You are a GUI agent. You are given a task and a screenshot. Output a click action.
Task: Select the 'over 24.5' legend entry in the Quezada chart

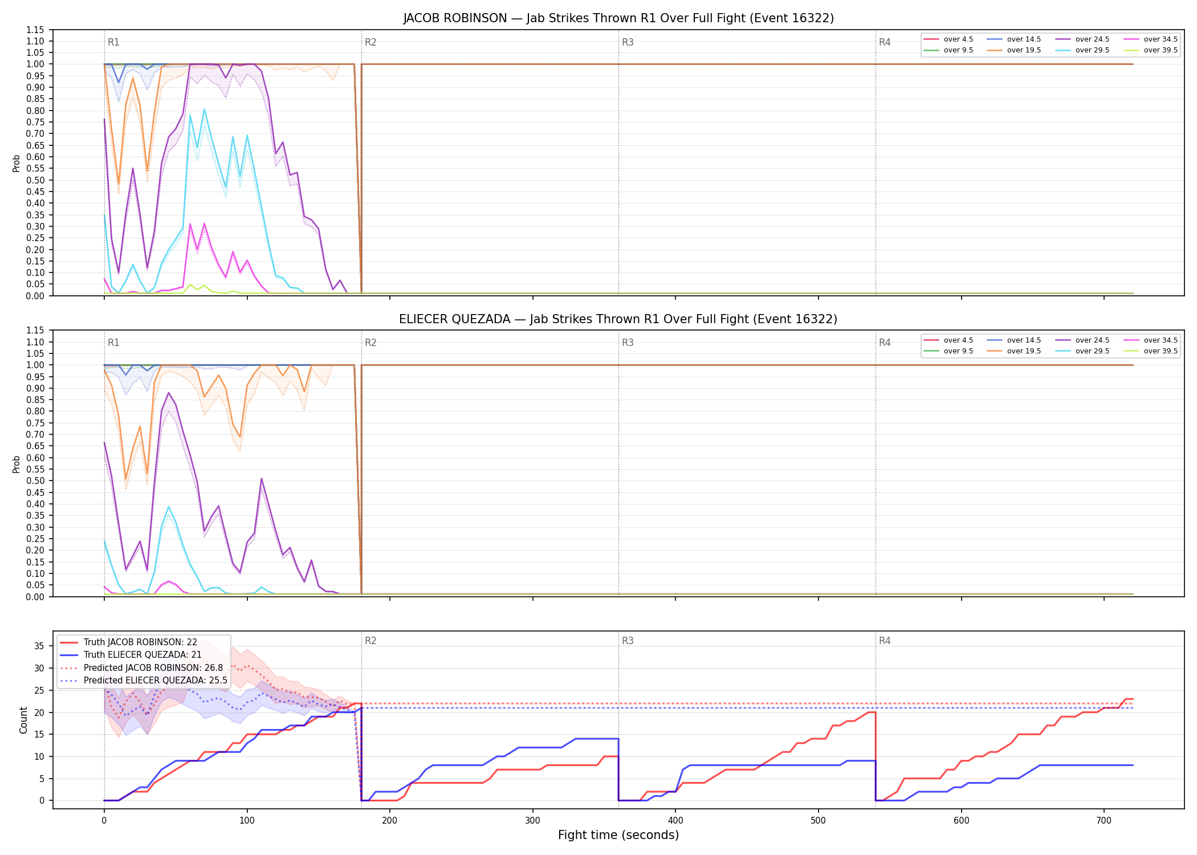pos(1082,340)
